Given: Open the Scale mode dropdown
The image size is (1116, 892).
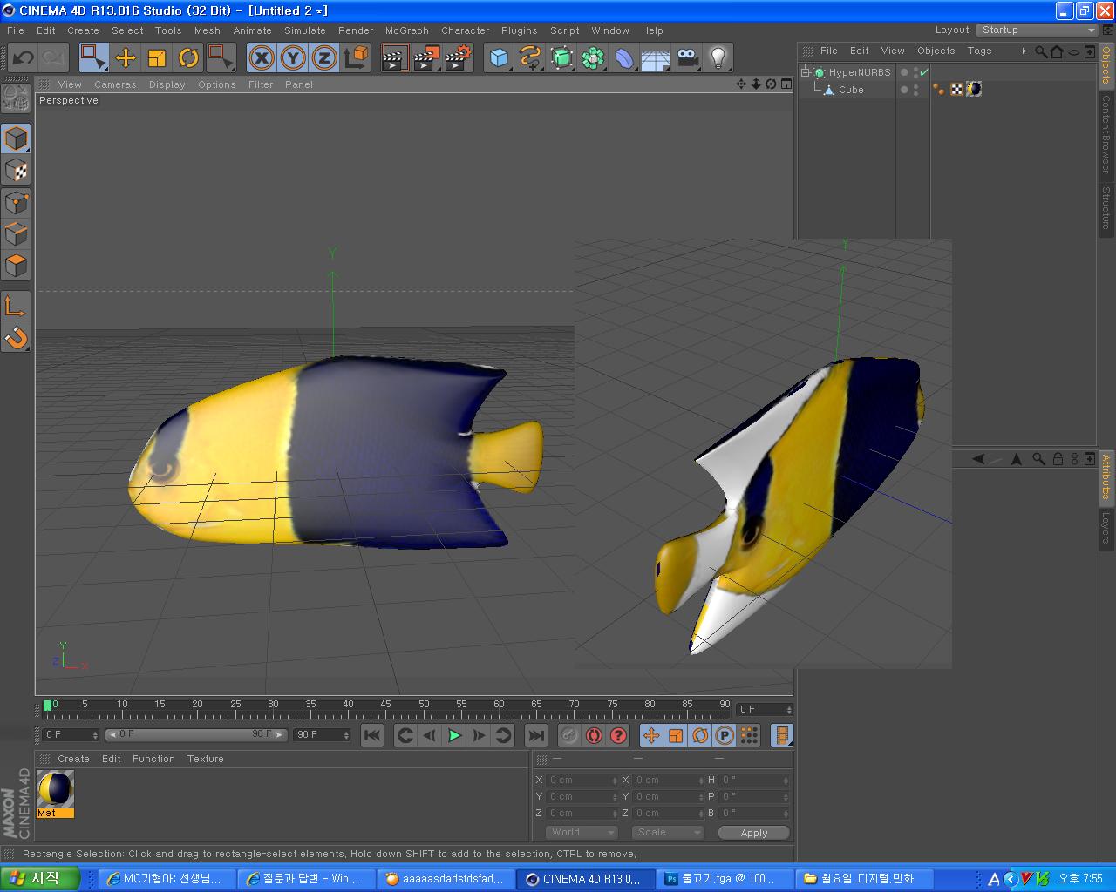Looking at the screenshot, I should coord(668,833).
